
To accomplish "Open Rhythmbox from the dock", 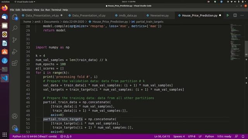I will pos(5,34).
